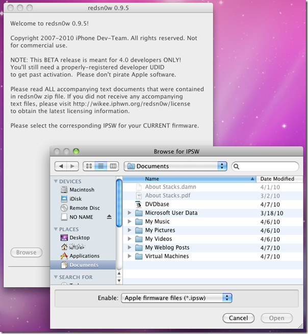Expand the Microsoft User Data folder
Viewport: 308px width, 334px height.
pyautogui.click(x=130, y=213)
